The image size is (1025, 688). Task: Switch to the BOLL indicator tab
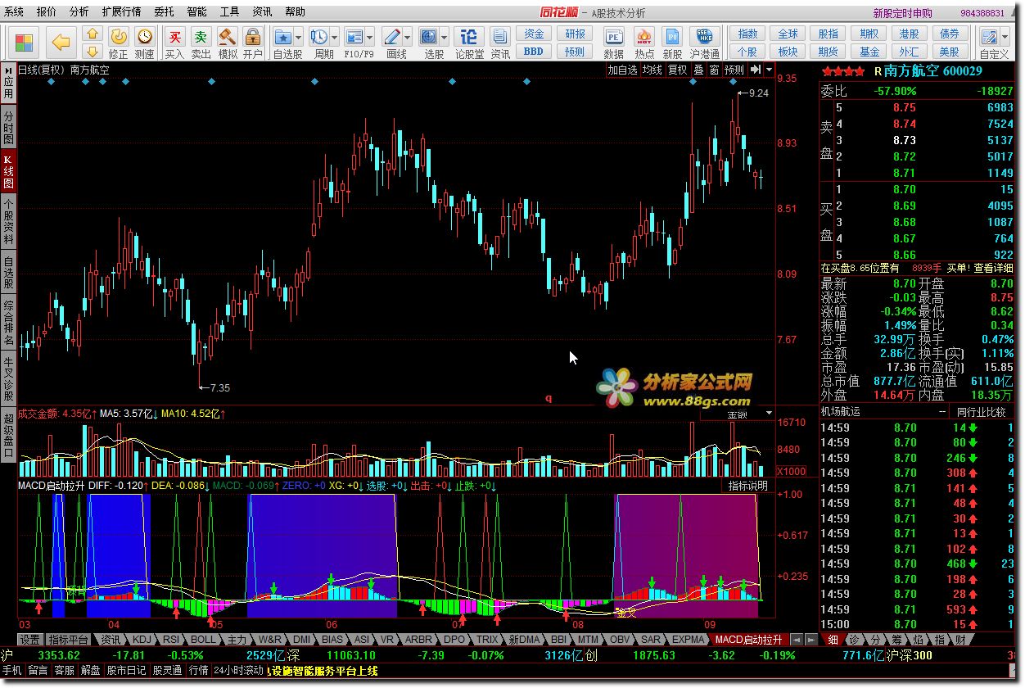[203, 639]
